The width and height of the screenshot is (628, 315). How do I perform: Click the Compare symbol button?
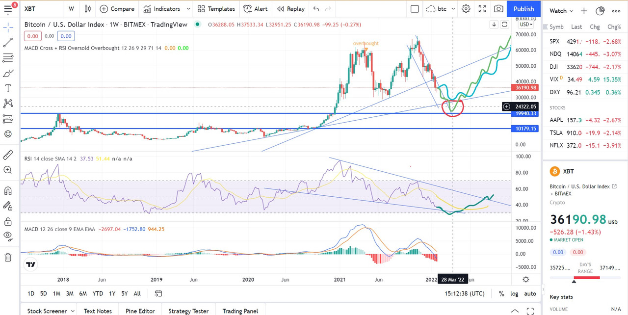pos(117,9)
